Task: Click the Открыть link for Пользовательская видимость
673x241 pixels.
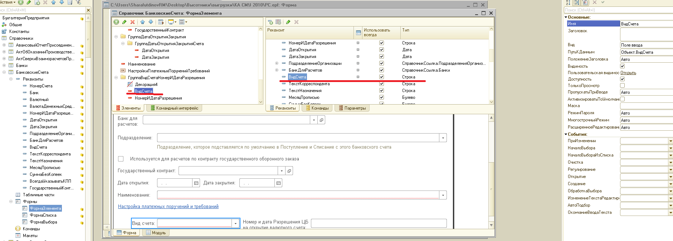Action: pos(628,73)
